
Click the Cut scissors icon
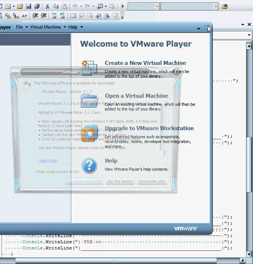point(47,6)
